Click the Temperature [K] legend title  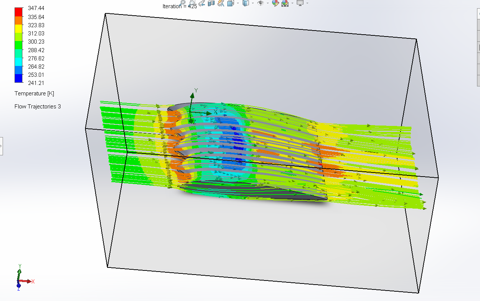coord(34,94)
